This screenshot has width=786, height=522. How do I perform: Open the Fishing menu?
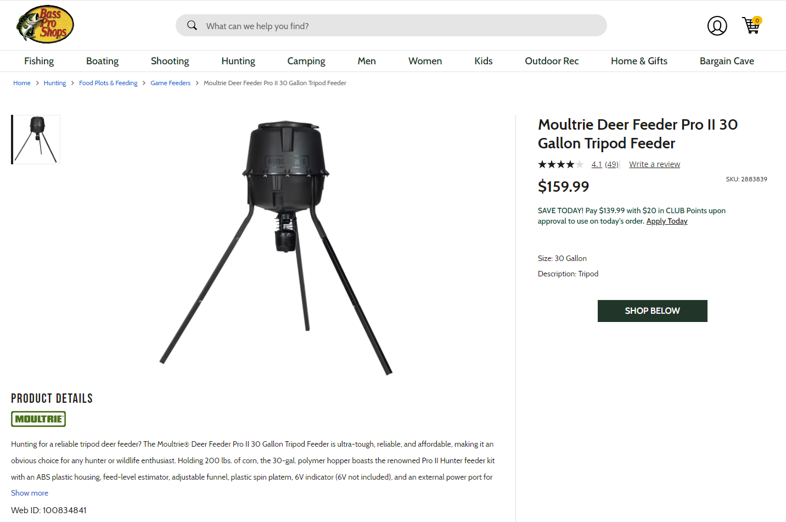(x=39, y=61)
